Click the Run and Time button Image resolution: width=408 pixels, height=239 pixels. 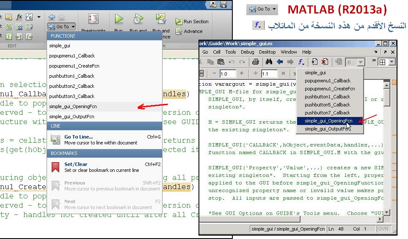click(138, 23)
